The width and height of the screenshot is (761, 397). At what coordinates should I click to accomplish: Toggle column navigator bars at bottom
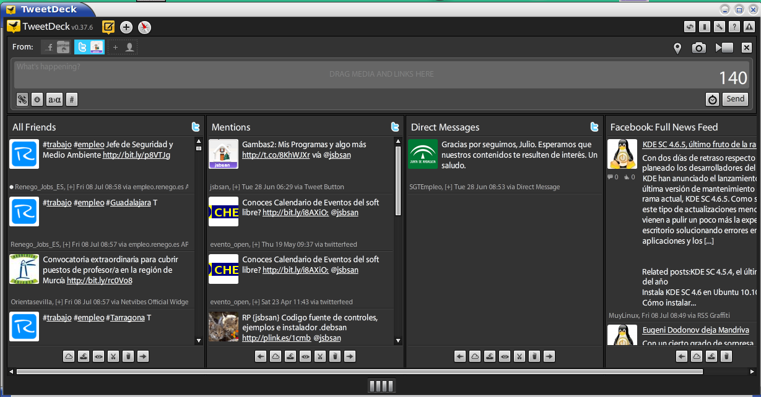tap(381, 386)
